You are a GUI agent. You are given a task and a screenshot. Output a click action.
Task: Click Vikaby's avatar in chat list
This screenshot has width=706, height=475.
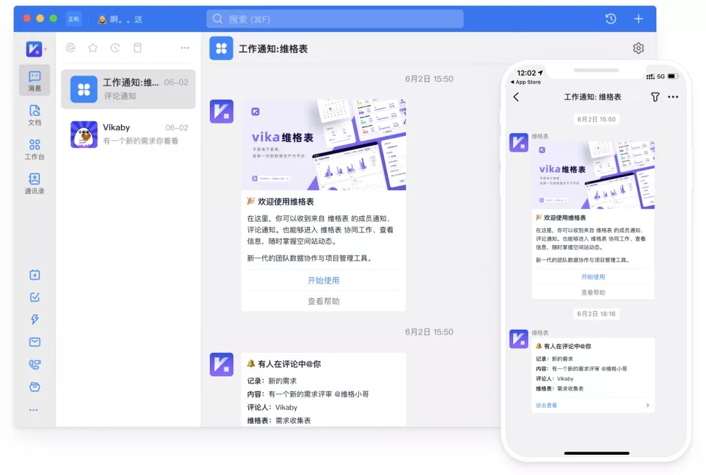tap(84, 134)
